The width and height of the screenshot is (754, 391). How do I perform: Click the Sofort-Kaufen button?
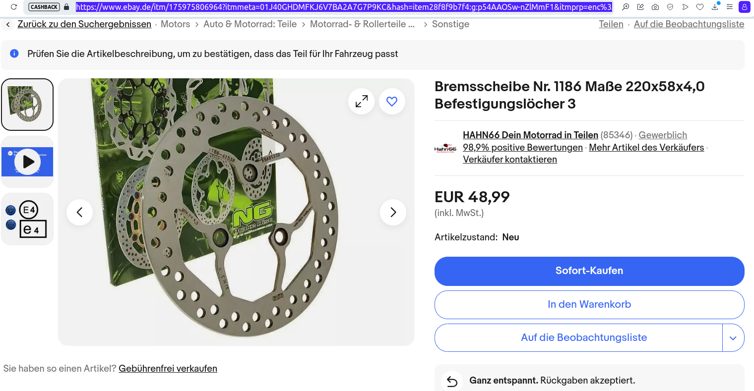[x=589, y=271]
